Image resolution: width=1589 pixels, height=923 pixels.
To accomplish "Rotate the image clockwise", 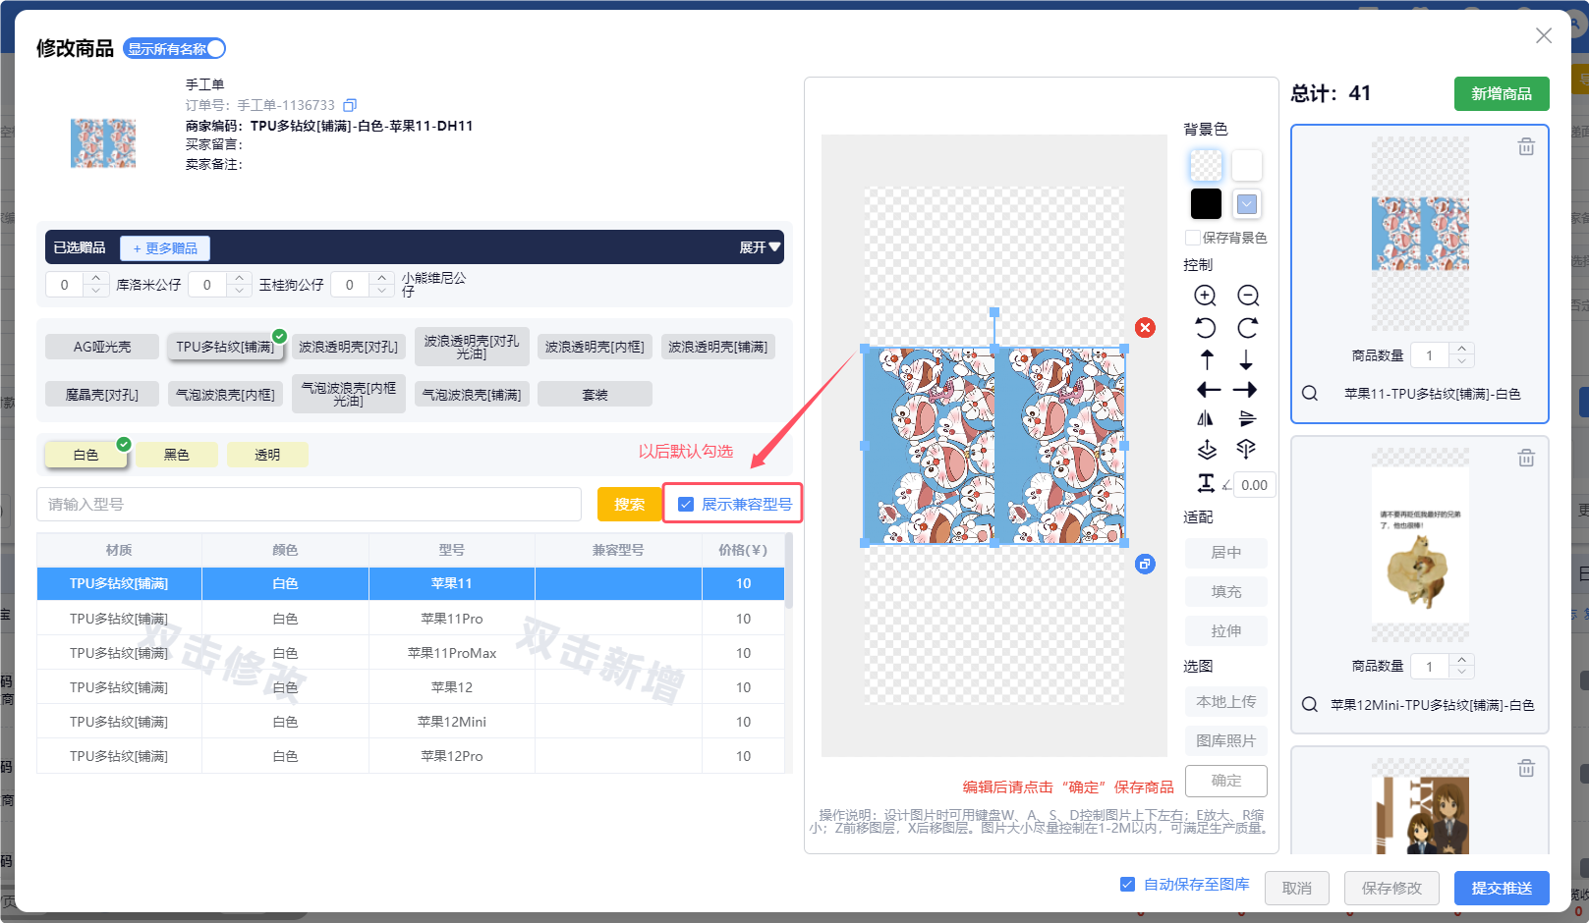I will pyautogui.click(x=1248, y=328).
